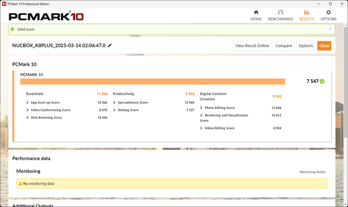Image resolution: width=348 pixels, height=207 pixels.
Task: Click the Compare button
Action: [x=284, y=46]
